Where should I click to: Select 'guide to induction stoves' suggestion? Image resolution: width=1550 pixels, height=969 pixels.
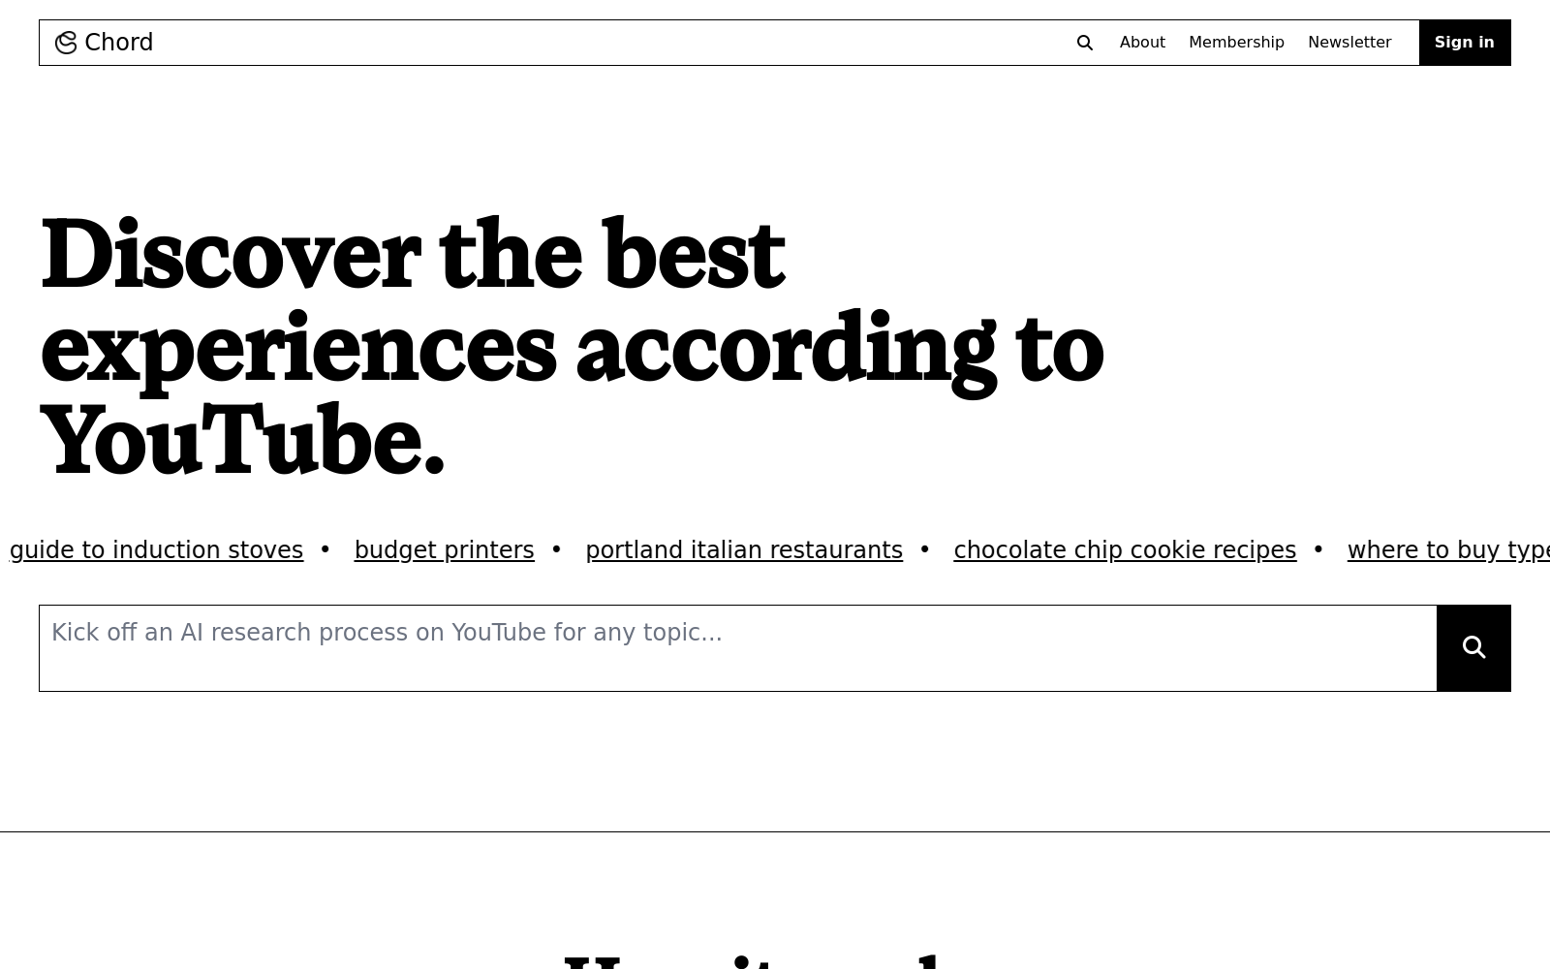pyautogui.click(x=156, y=550)
